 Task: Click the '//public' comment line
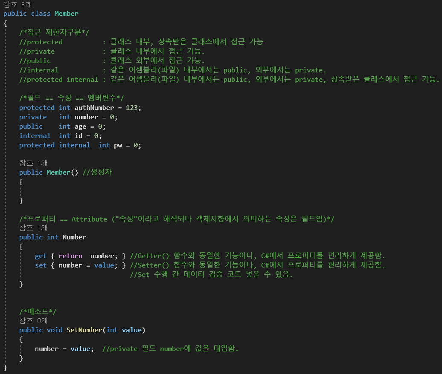112,60
